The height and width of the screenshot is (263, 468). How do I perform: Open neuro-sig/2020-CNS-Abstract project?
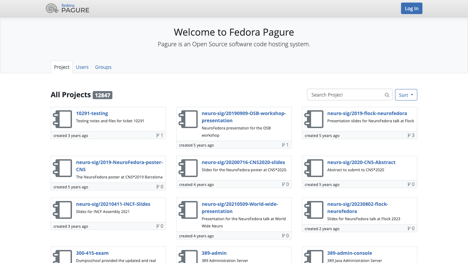[361, 162]
